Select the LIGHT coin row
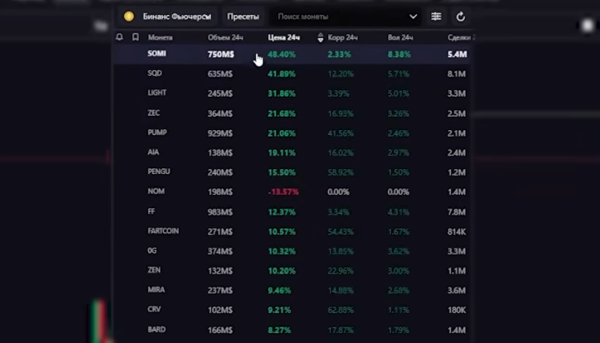Viewport: 600px width, 343px height. click(293, 93)
